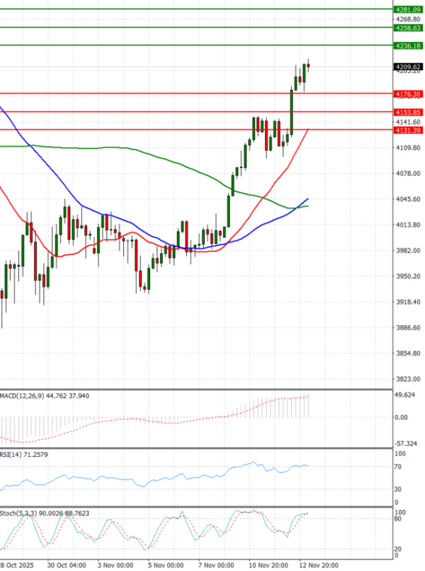Viewport: 425px width, 571px height.
Task: Click the 4176.30 red support label
Action: click(x=407, y=94)
